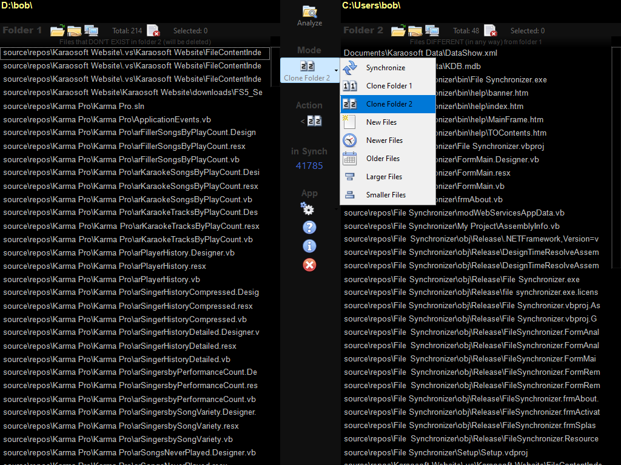This screenshot has width=621, height=465.
Task: Choose New Files from mode menu
Action: [x=388, y=122]
